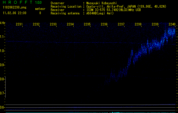Click the 0.6 frequency axis label

[2, 107]
